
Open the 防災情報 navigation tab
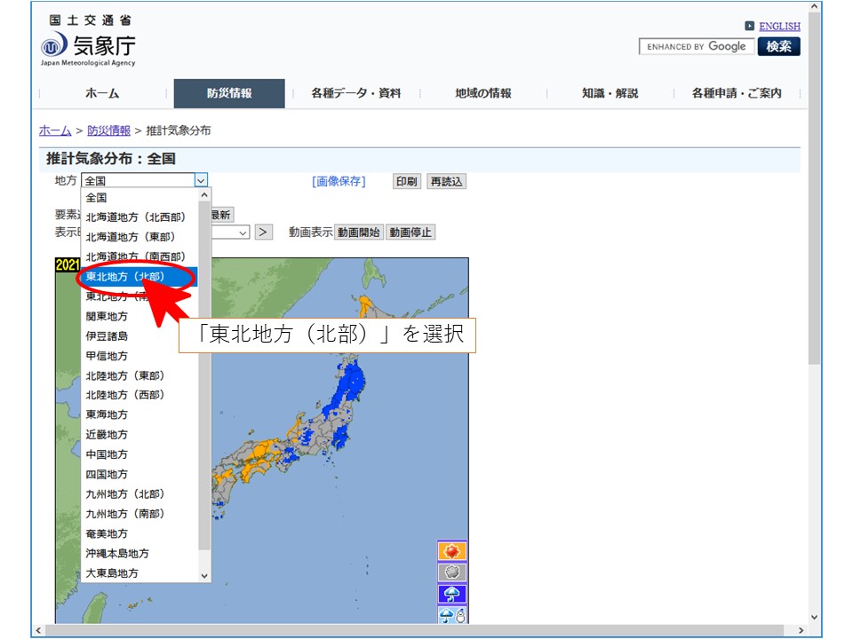[229, 93]
